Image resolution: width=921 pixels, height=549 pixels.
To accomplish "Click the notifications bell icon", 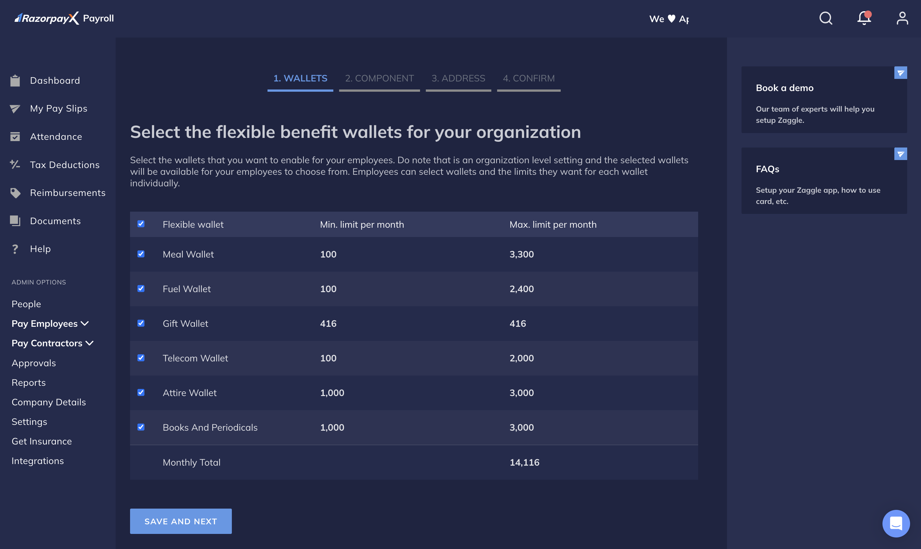I will pyautogui.click(x=864, y=18).
